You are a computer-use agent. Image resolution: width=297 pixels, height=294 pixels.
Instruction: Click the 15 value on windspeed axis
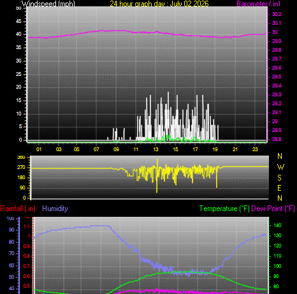(x=18, y=100)
